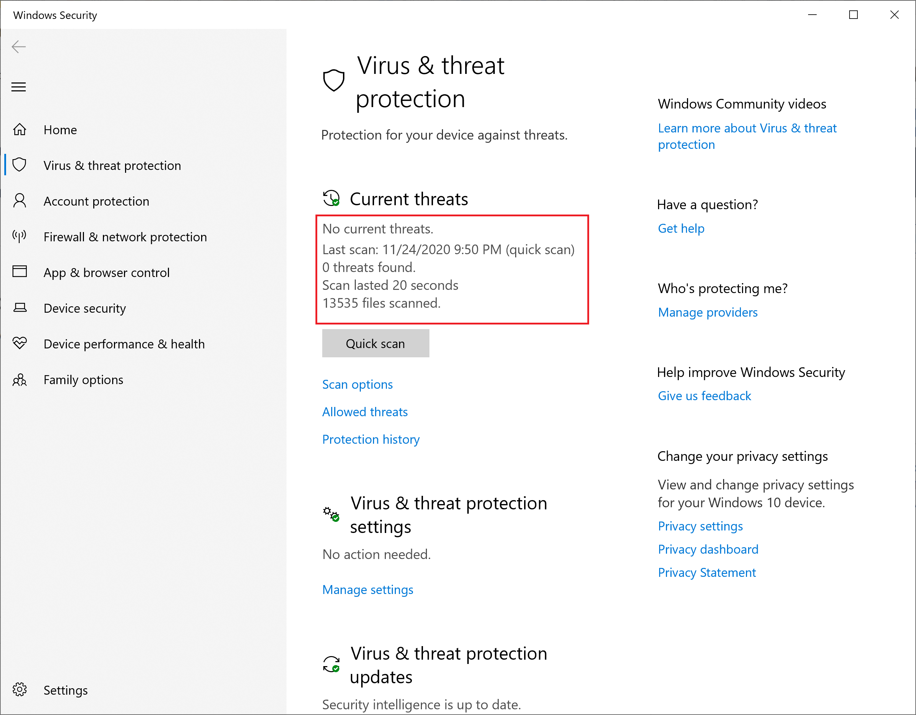Click Manage settings link

click(x=368, y=590)
